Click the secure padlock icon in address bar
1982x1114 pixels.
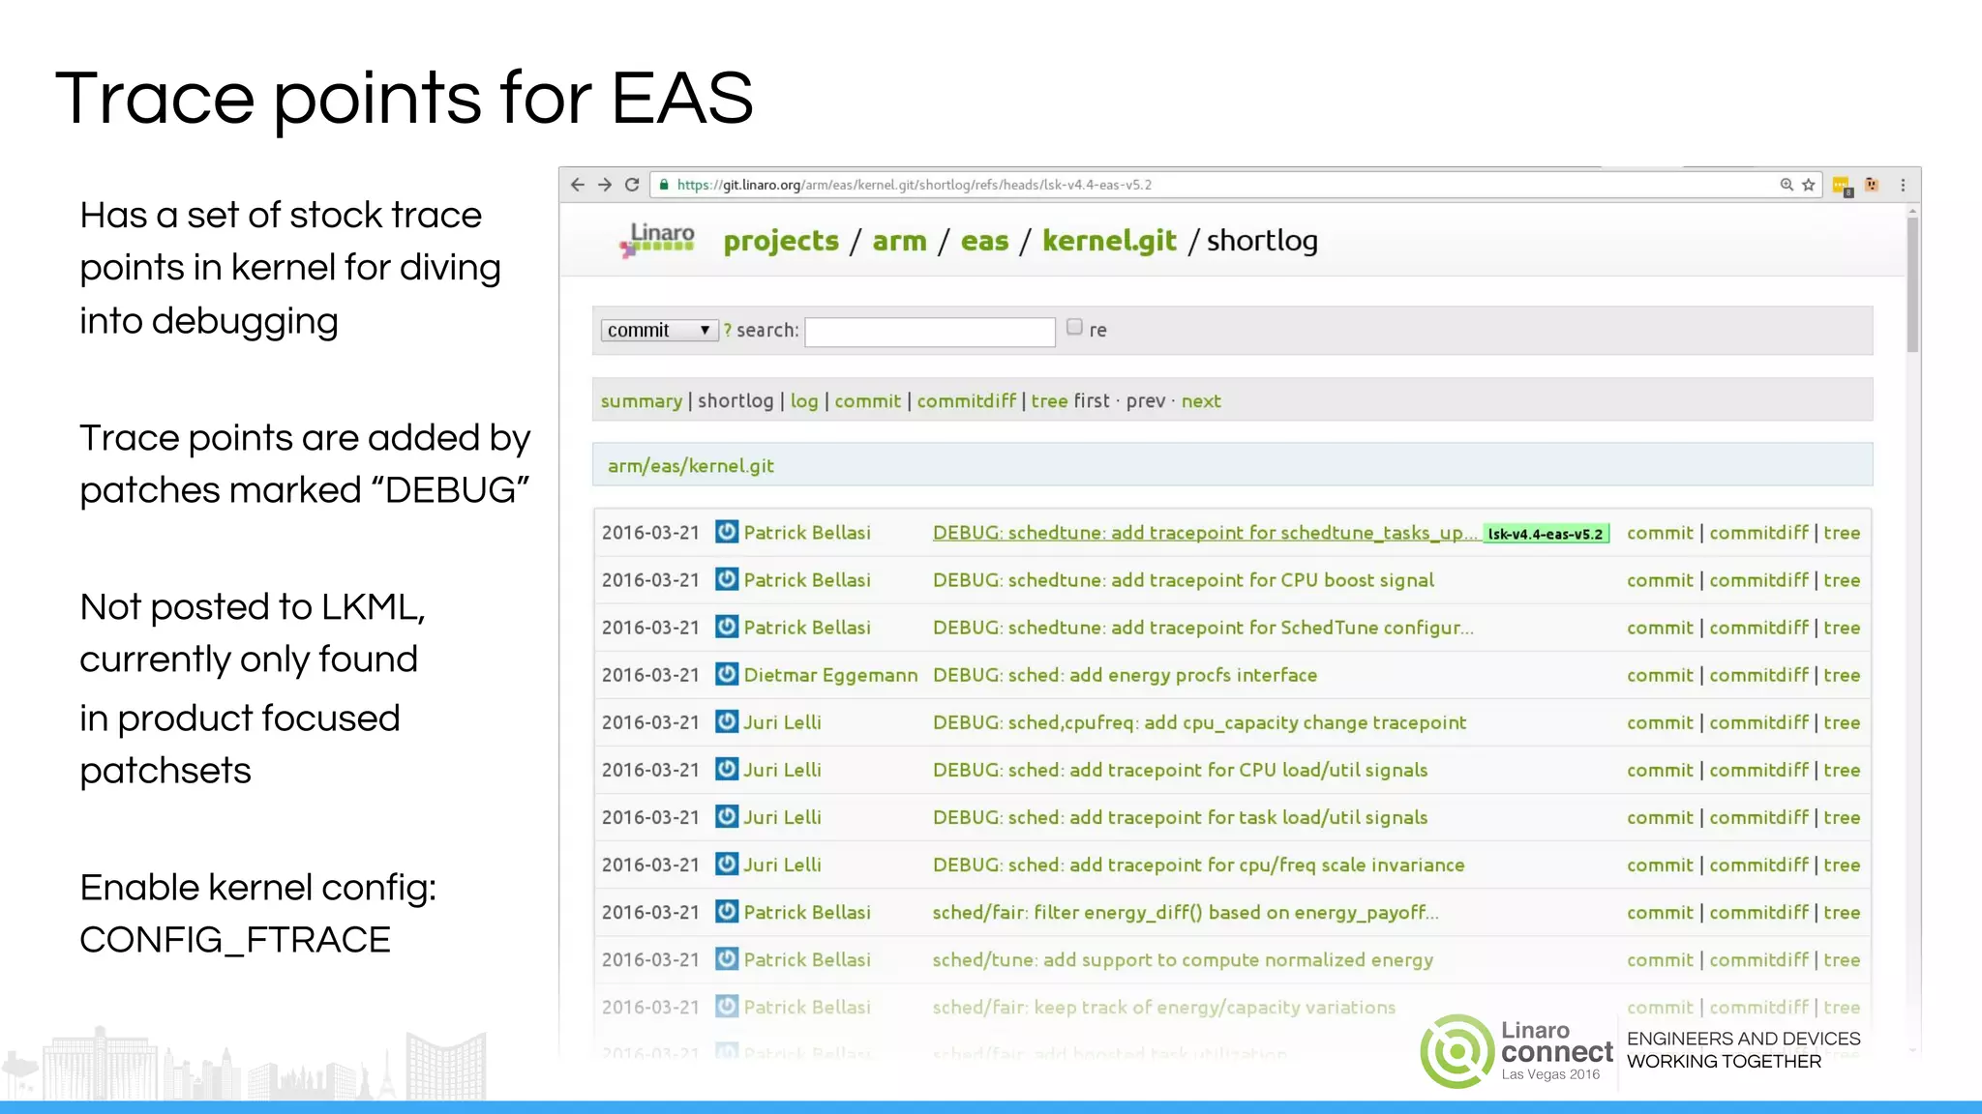click(664, 185)
